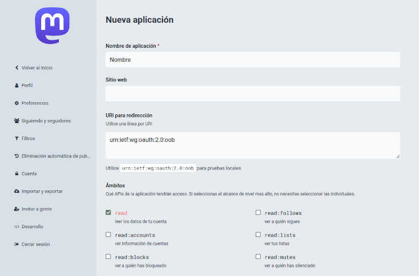Click the gear icon next to Preferencias
This screenshot has height=276, width=419.
pyautogui.click(x=17, y=103)
